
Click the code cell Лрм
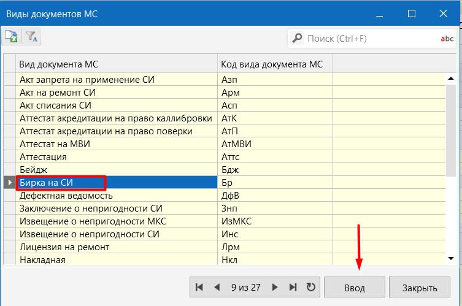click(275, 247)
